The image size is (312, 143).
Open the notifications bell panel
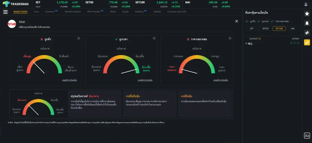click(307, 23)
